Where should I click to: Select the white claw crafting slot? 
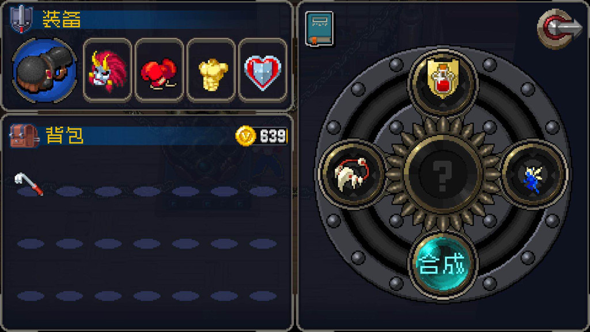pos(352,173)
